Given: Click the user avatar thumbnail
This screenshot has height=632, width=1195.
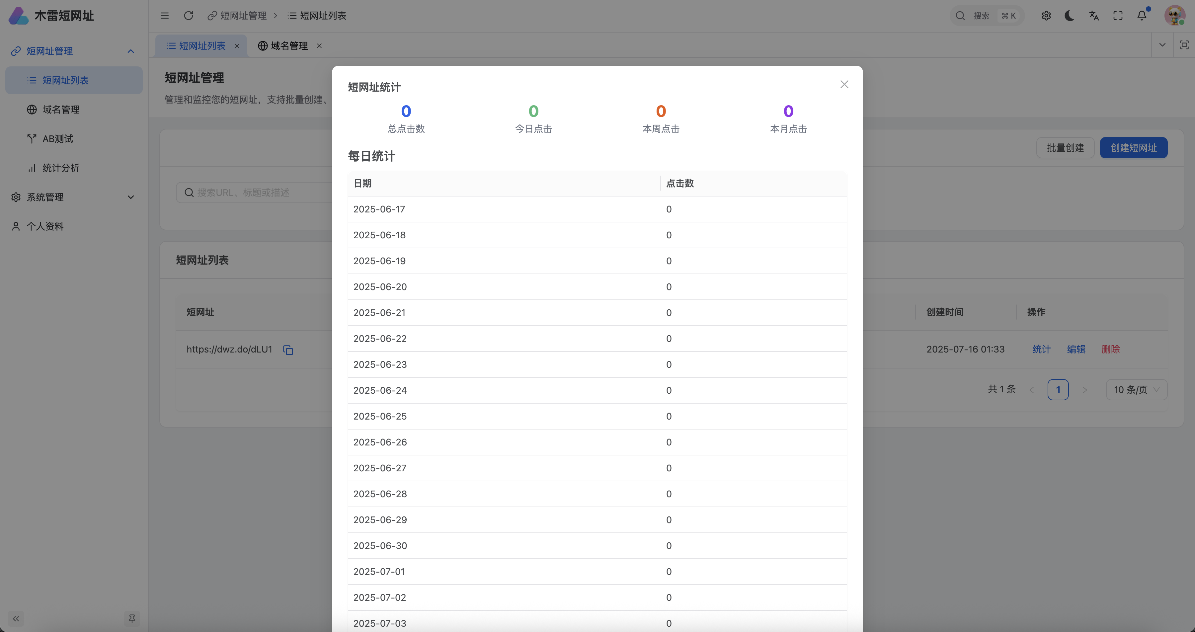Looking at the screenshot, I should click(x=1175, y=16).
